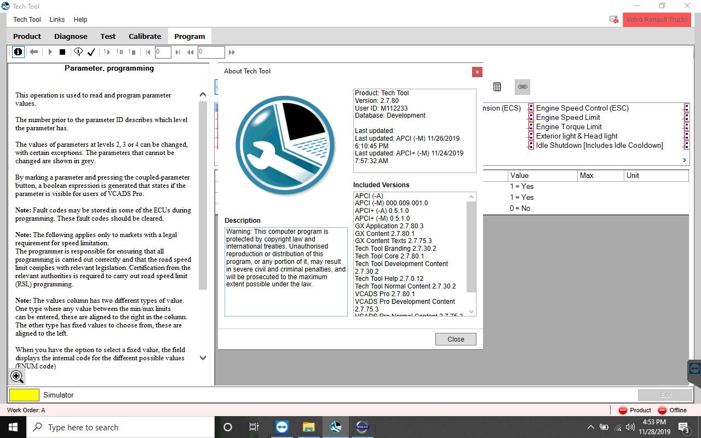701x438 pixels.
Task: Select Engine Torque Limit item
Action: pyautogui.click(x=568, y=126)
